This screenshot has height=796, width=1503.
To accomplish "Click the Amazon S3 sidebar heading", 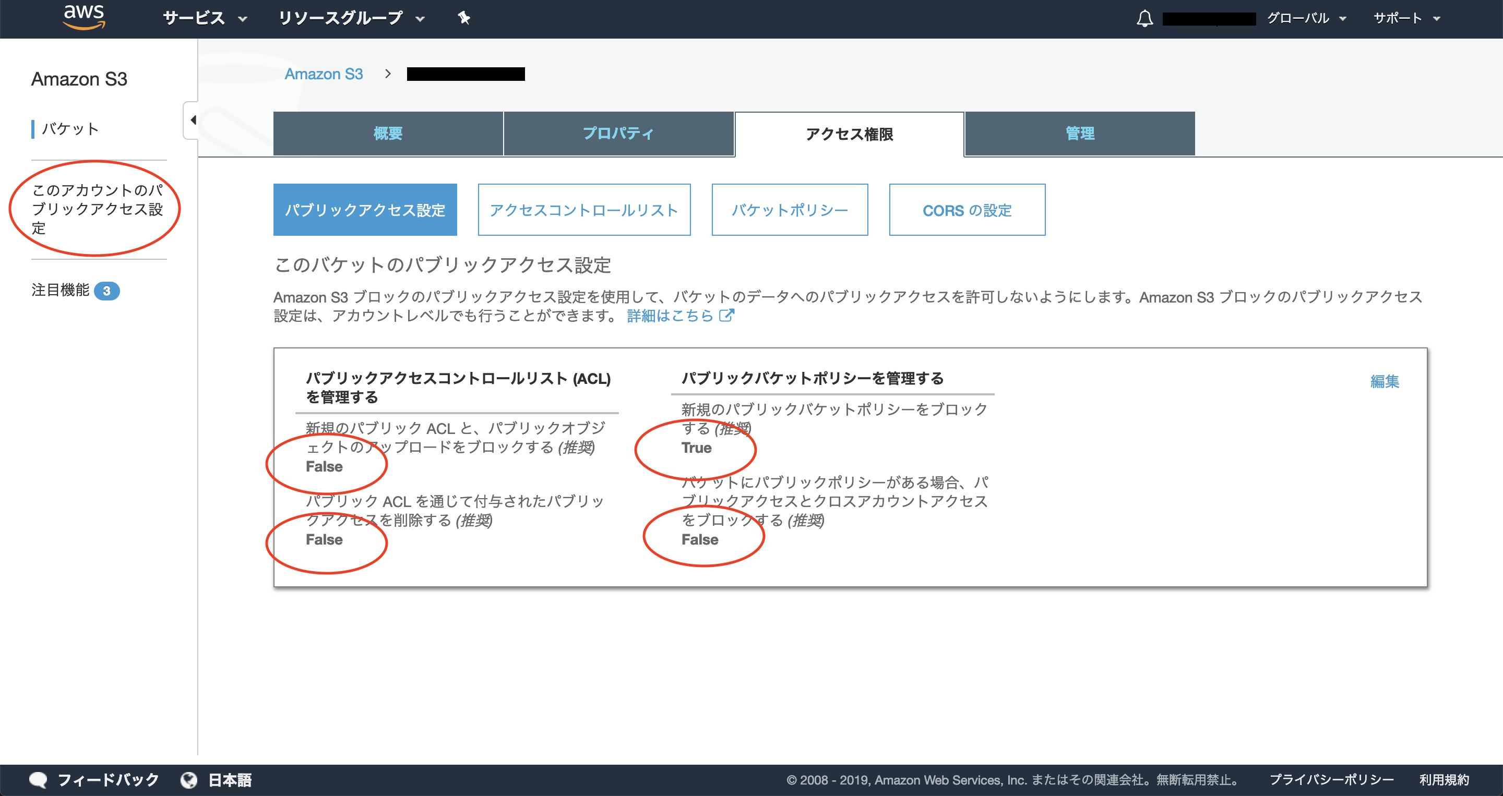I will [79, 79].
